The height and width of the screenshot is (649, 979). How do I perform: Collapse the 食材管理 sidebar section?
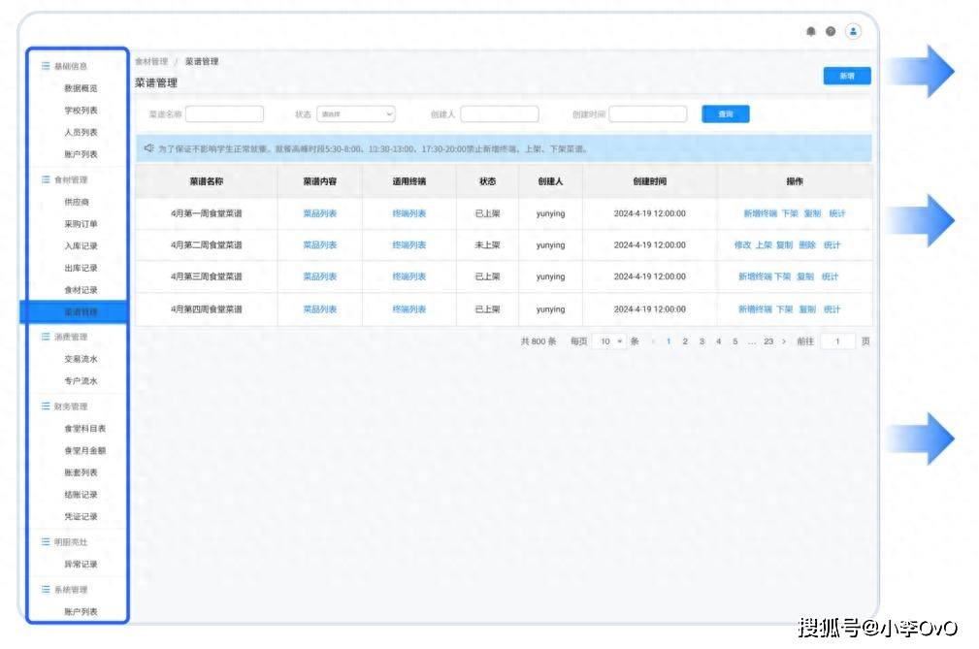70,180
